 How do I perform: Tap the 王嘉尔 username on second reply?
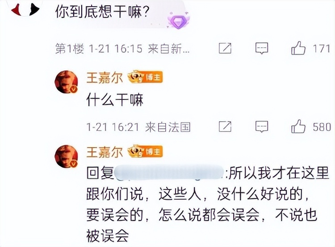click(x=105, y=152)
